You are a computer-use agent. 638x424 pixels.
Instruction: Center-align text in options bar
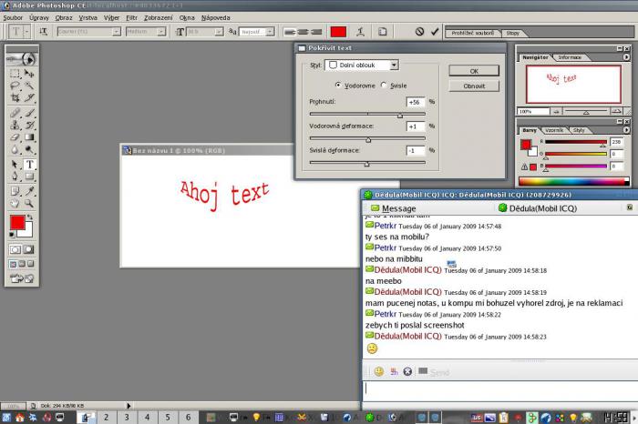coord(303,32)
